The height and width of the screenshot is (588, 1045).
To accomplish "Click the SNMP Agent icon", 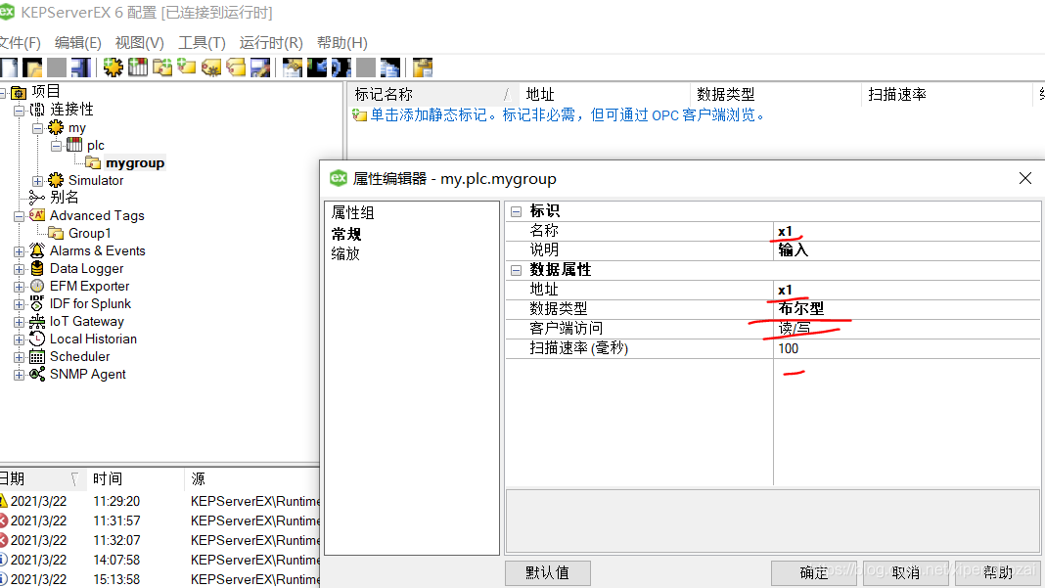I will (x=37, y=374).
